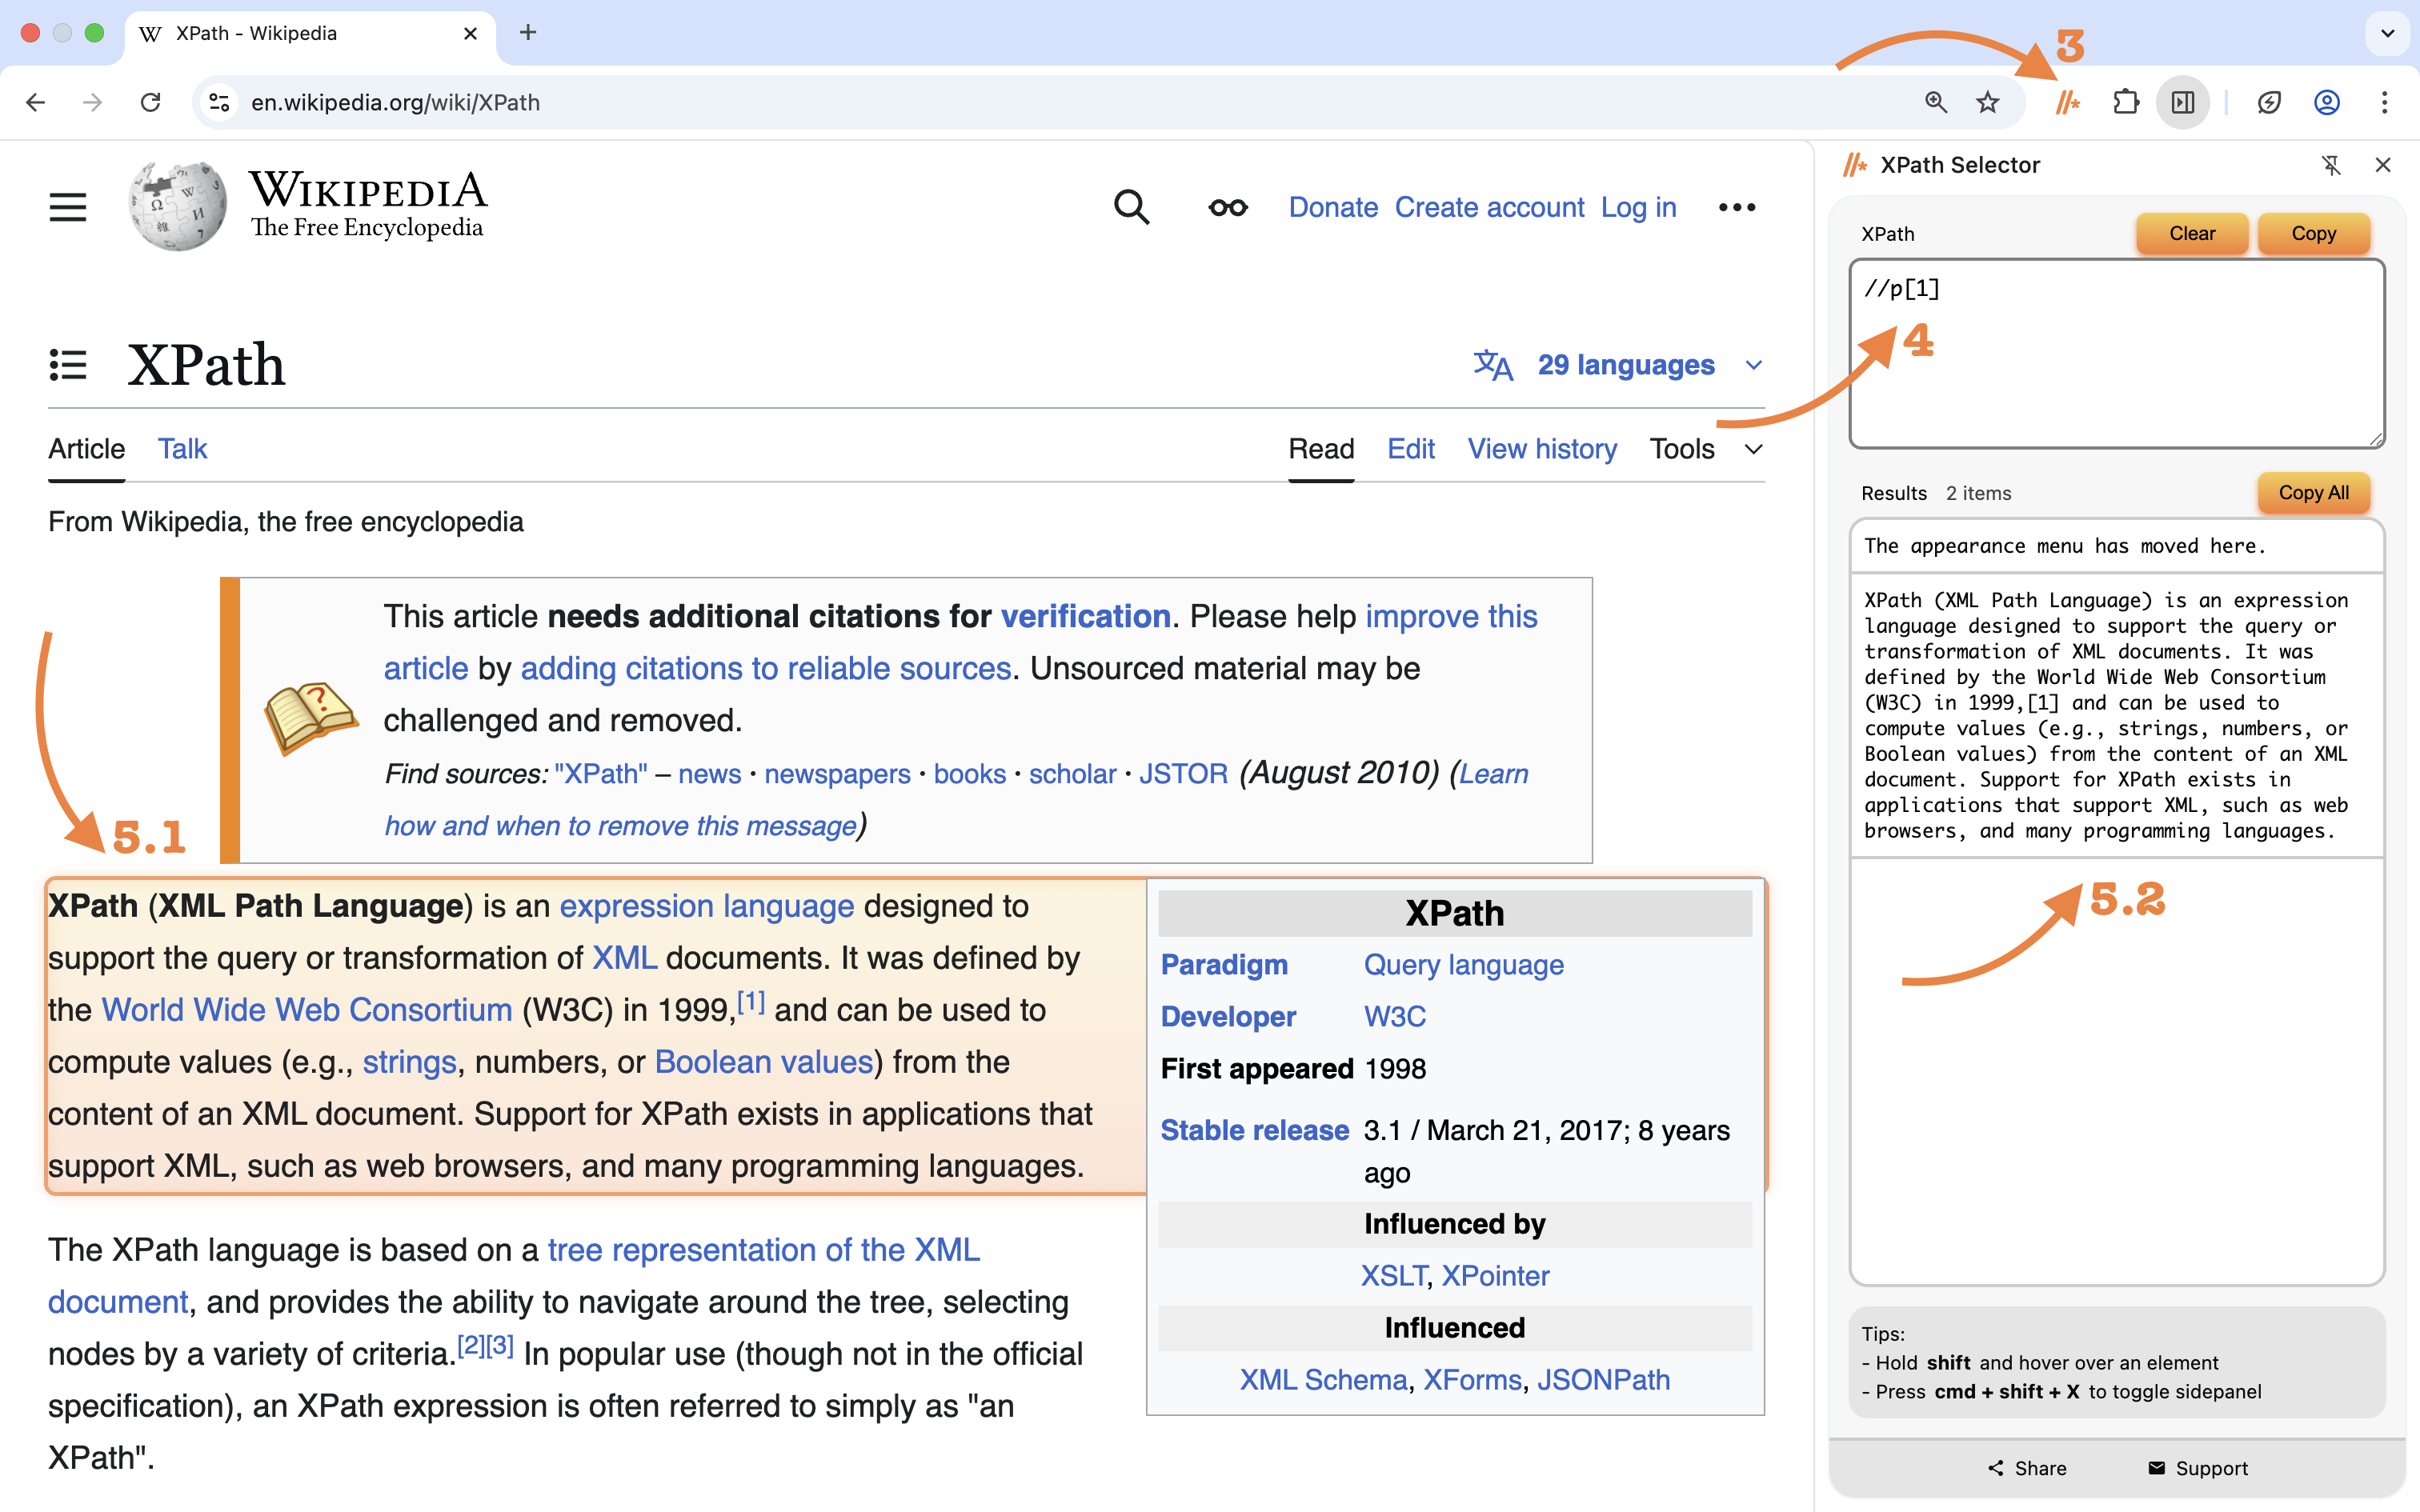Click the browser forward arrow
2420x1512 pixels.
[92, 102]
